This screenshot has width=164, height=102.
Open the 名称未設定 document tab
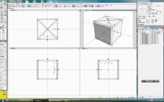[x=11, y=9]
